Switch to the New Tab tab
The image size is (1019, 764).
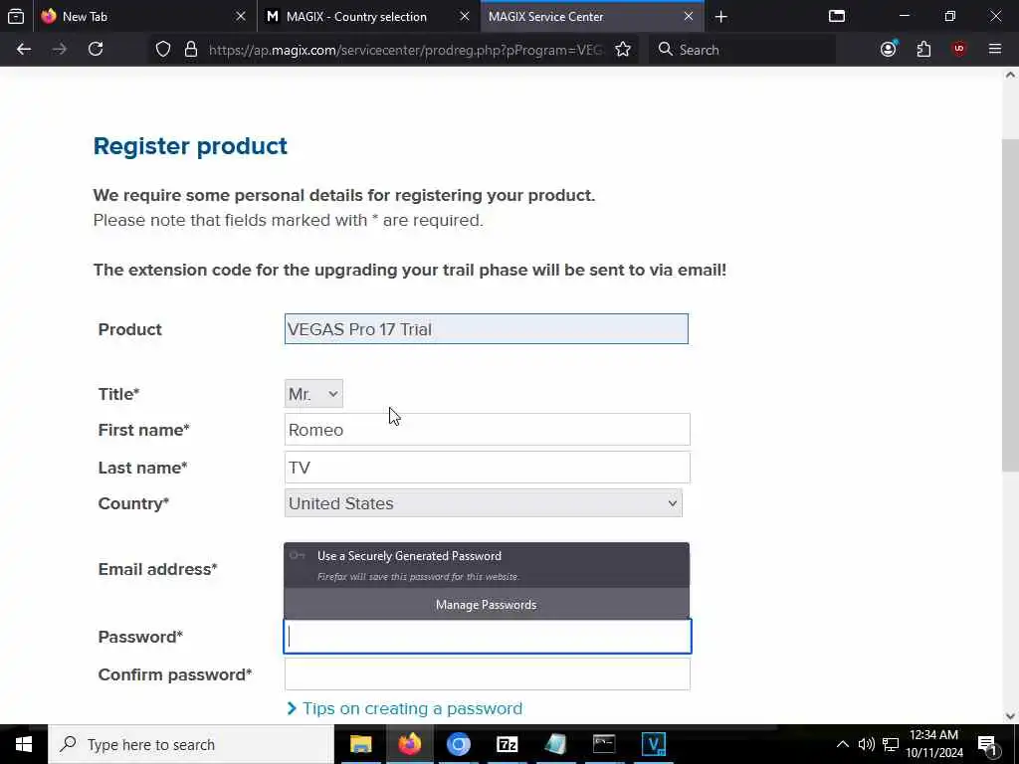click(x=144, y=16)
